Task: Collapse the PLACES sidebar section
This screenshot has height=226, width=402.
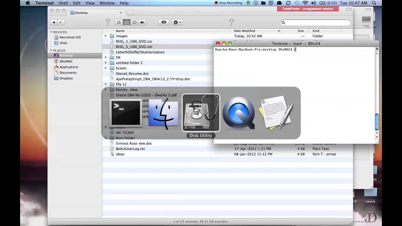Action: [51, 50]
